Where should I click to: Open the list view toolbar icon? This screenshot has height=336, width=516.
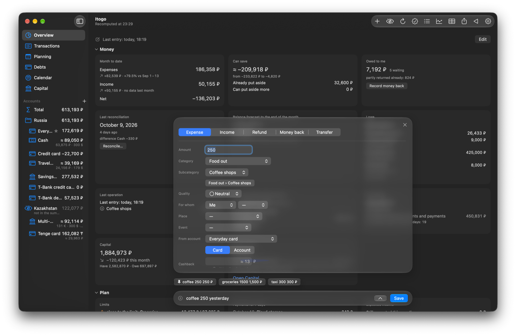(x=427, y=21)
